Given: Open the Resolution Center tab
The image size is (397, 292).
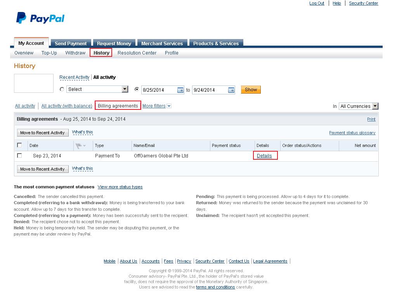Looking at the screenshot, I should click(x=137, y=53).
